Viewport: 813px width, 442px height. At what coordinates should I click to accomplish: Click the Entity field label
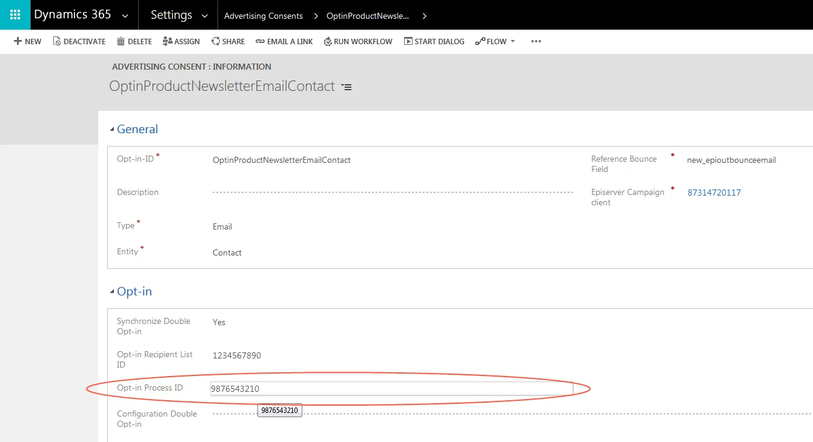coord(127,251)
